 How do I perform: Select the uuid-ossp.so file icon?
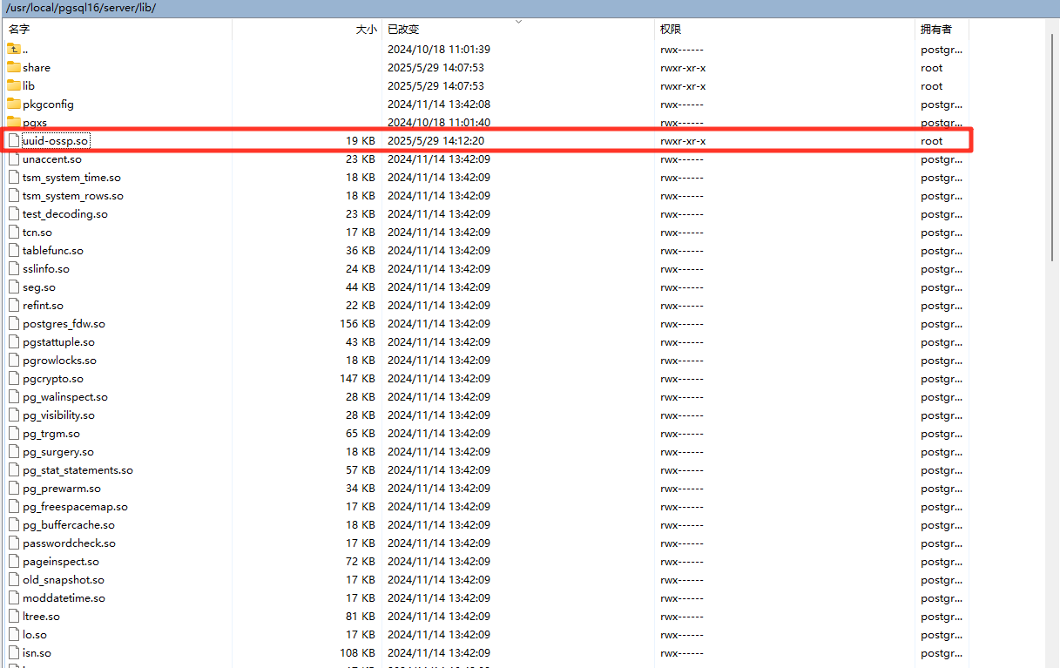[14, 140]
